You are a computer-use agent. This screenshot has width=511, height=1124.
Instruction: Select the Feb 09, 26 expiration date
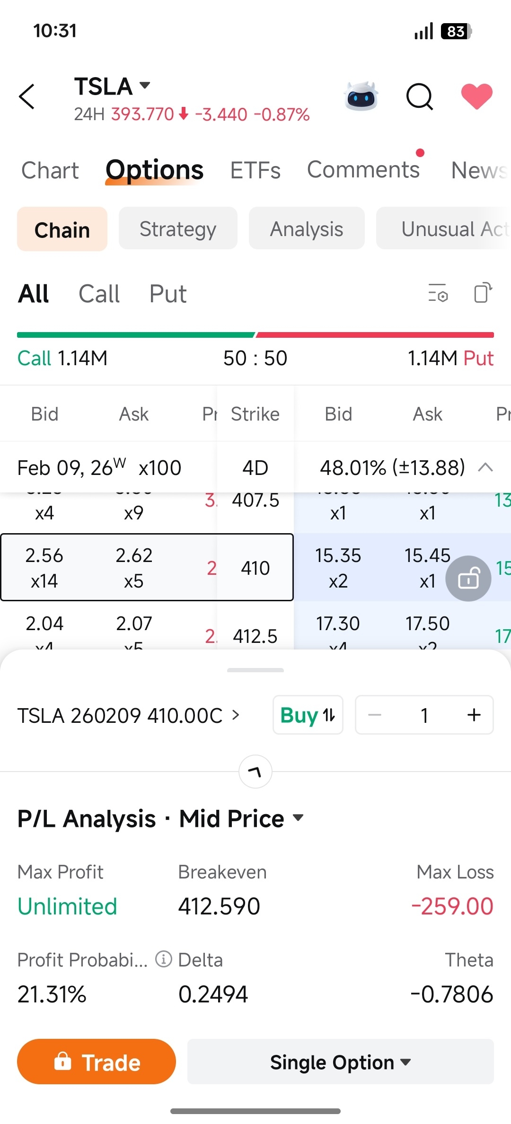(x=99, y=468)
